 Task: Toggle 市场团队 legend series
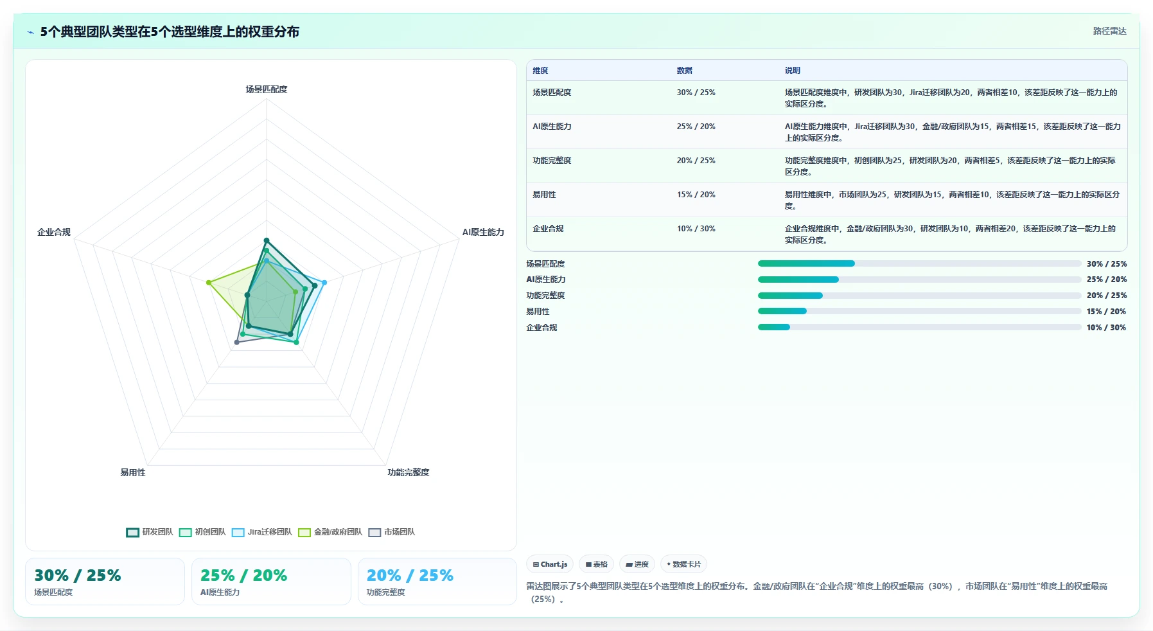point(391,532)
